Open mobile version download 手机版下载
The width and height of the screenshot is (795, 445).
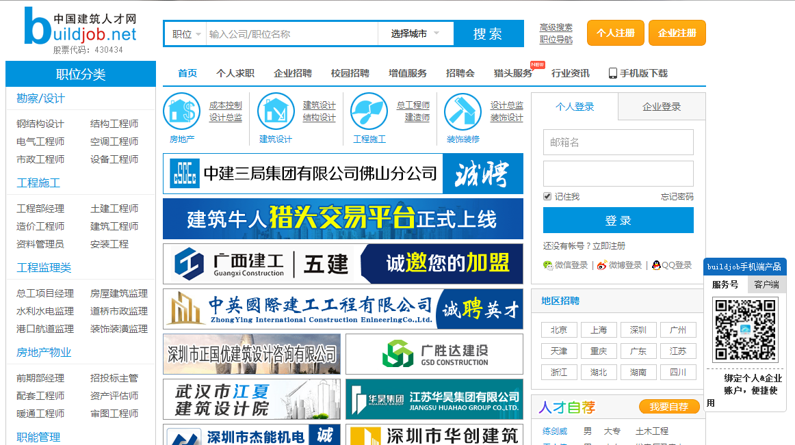[x=638, y=74]
